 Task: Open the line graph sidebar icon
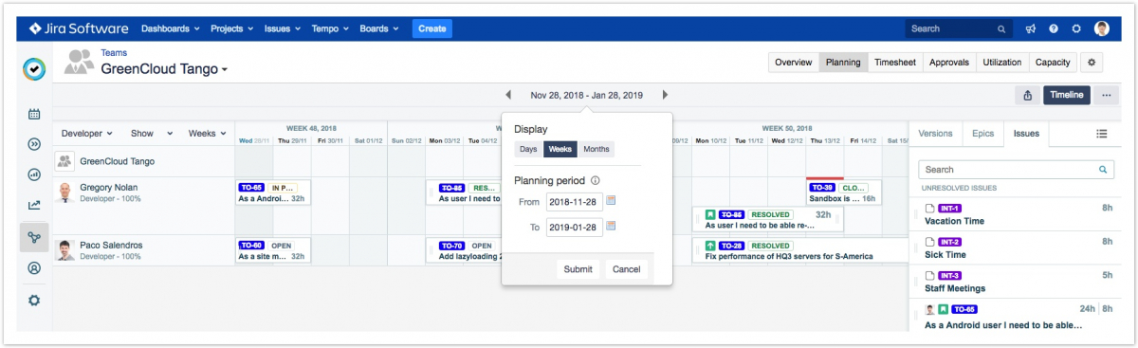coord(34,205)
